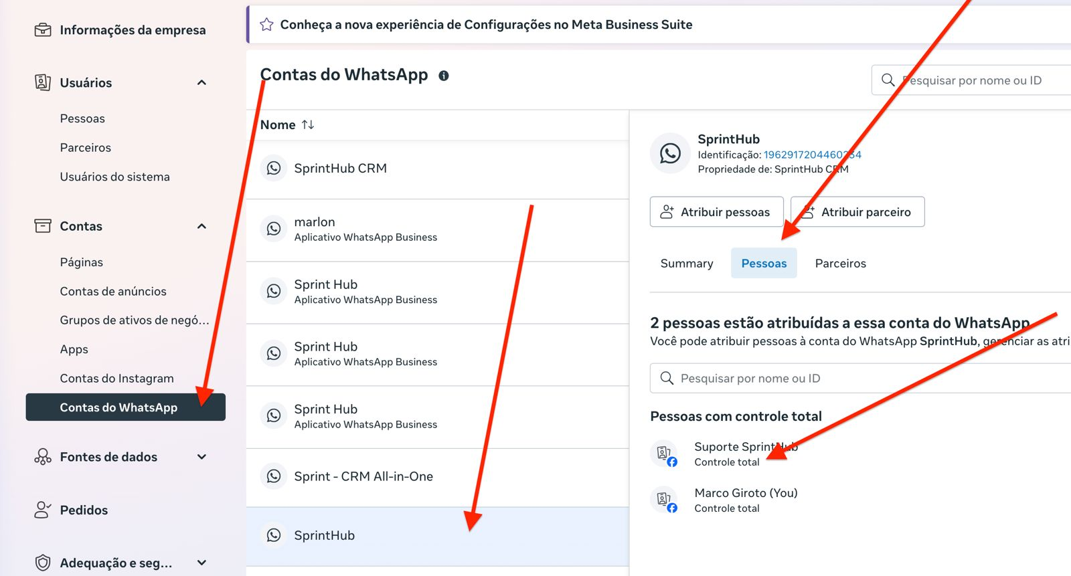The width and height of the screenshot is (1071, 576).
Task: Open the SprintHub identification number link
Action: pyautogui.click(x=812, y=155)
